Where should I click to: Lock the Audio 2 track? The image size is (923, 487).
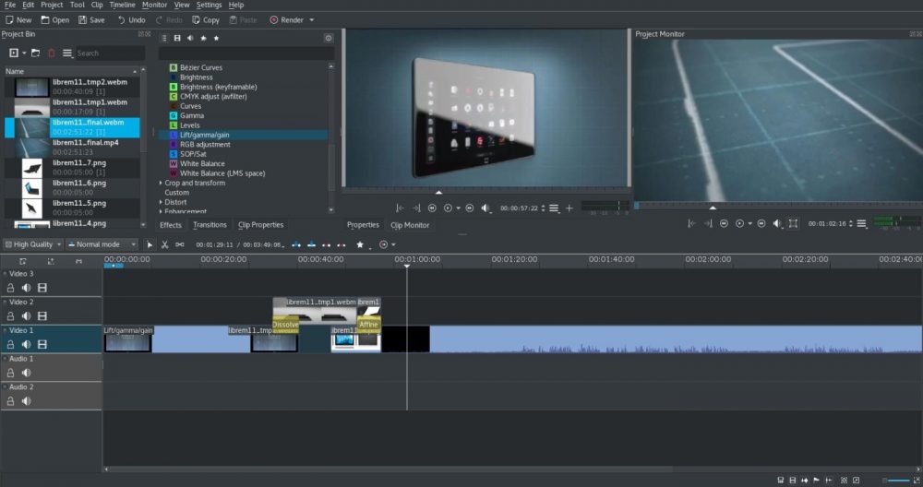coord(10,401)
